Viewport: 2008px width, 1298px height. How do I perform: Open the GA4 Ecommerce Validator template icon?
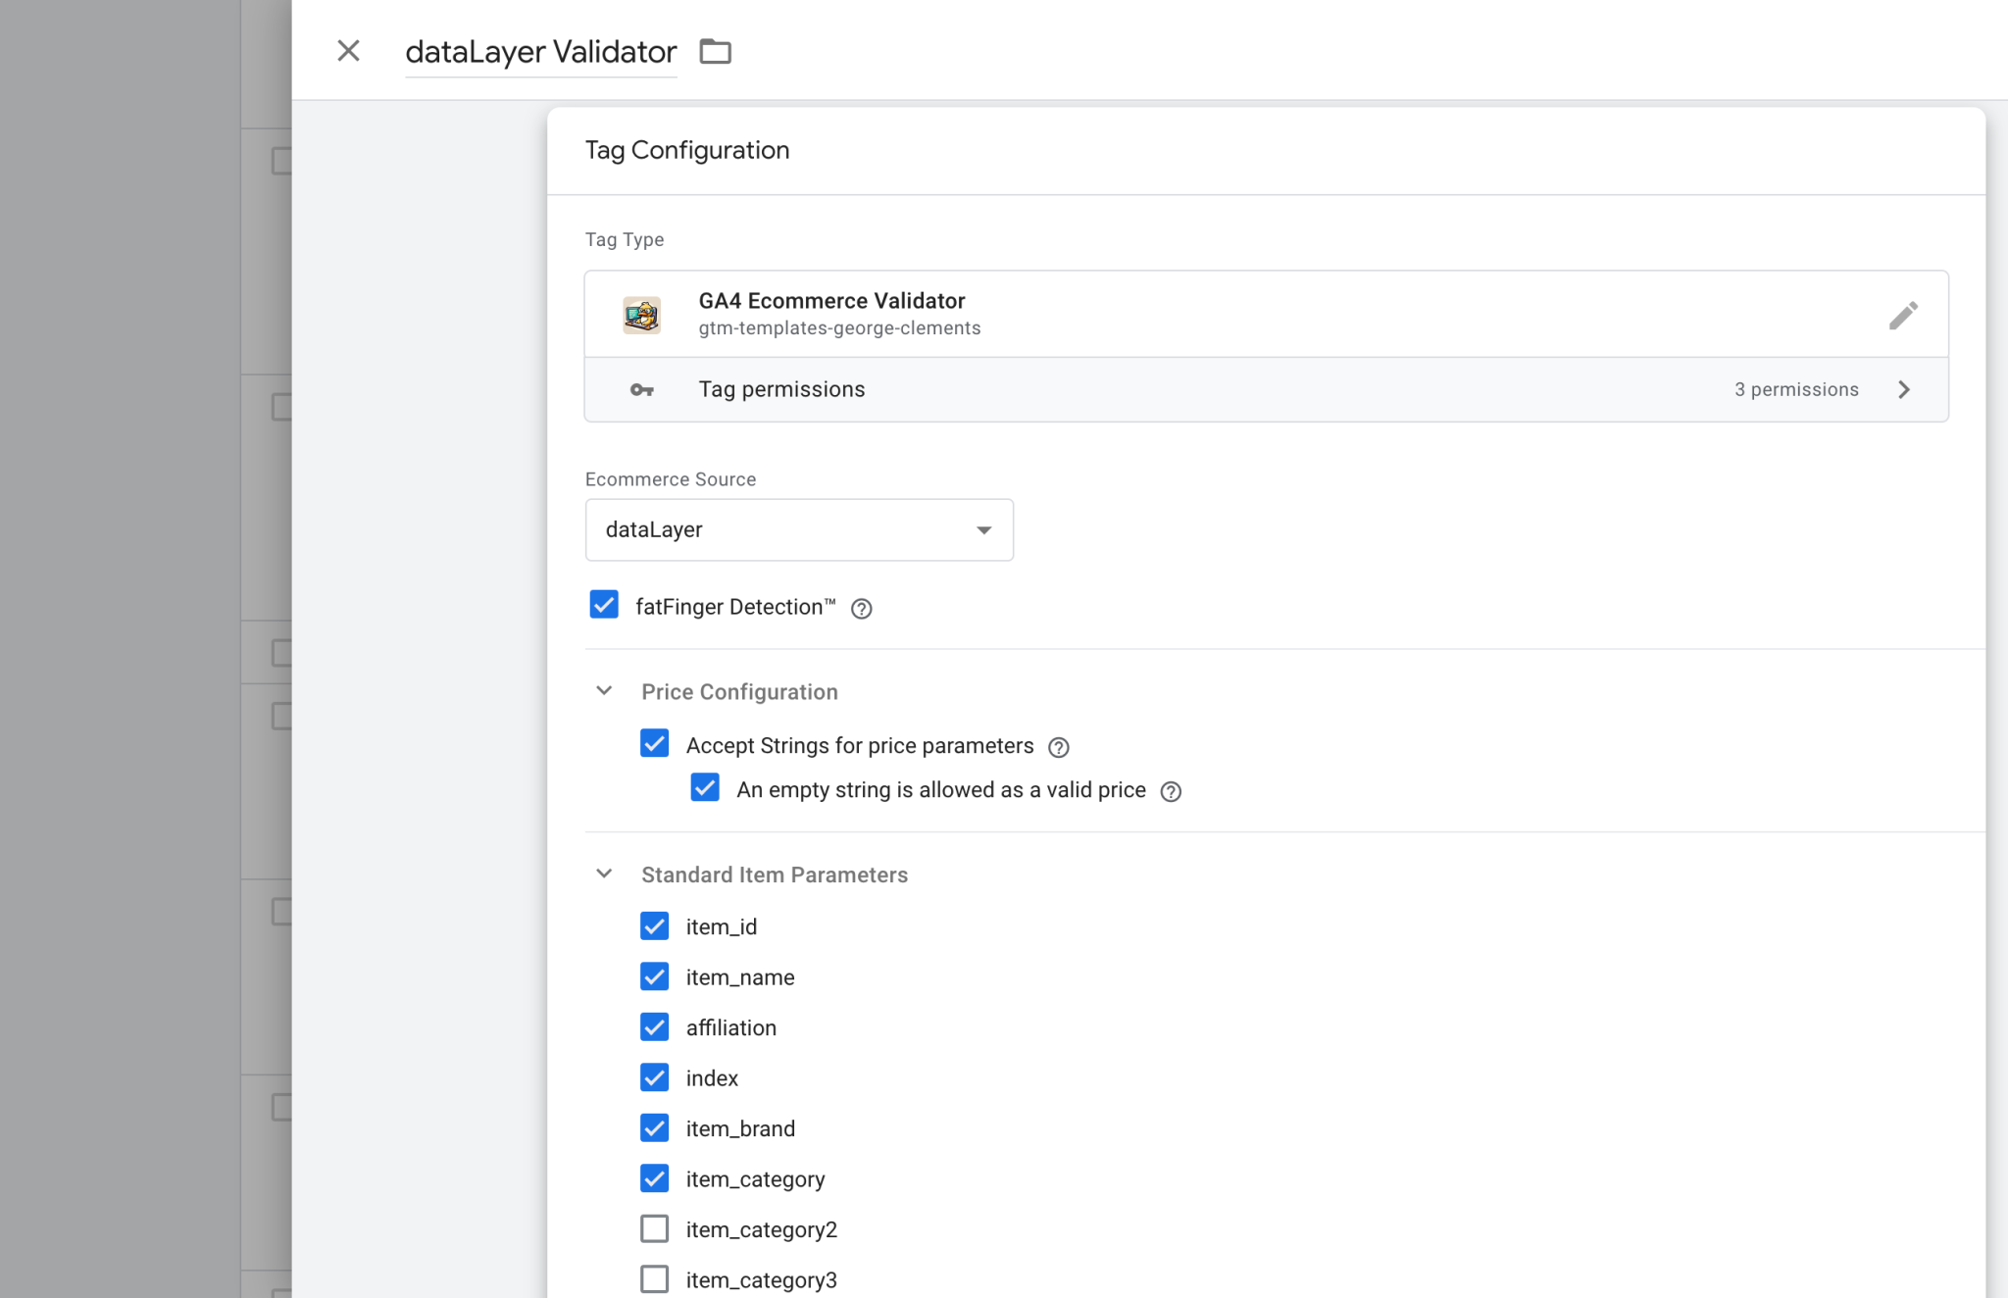click(642, 314)
